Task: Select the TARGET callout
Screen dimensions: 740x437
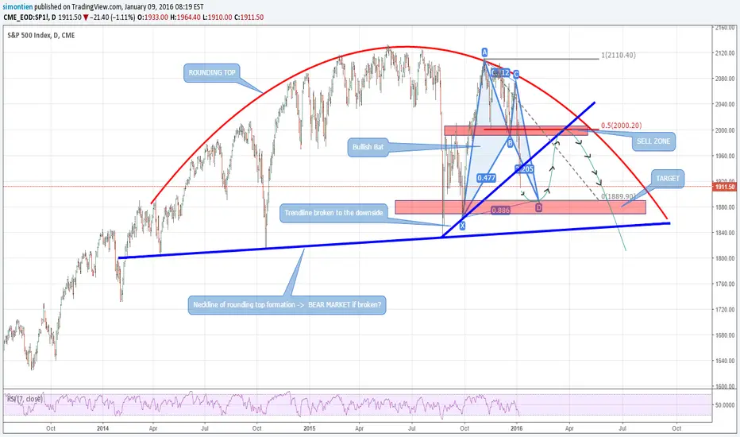Action: pos(667,179)
